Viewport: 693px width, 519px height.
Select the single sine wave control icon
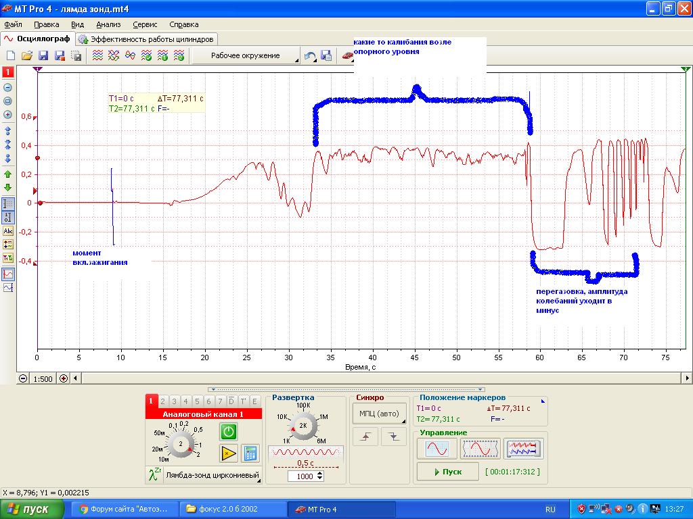(438, 449)
